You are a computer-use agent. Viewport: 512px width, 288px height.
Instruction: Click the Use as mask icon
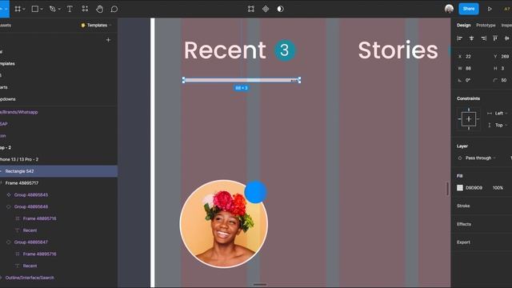pos(280,9)
